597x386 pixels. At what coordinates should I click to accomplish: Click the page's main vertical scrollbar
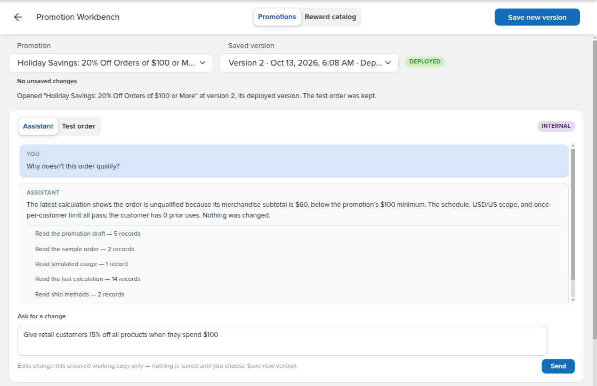pos(595,189)
